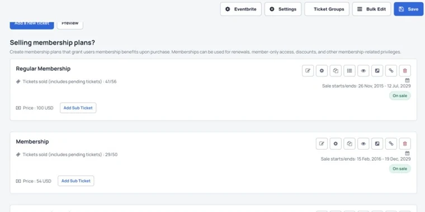
Task: Toggle visibility eye for Regular Membership
Action: [363, 71]
